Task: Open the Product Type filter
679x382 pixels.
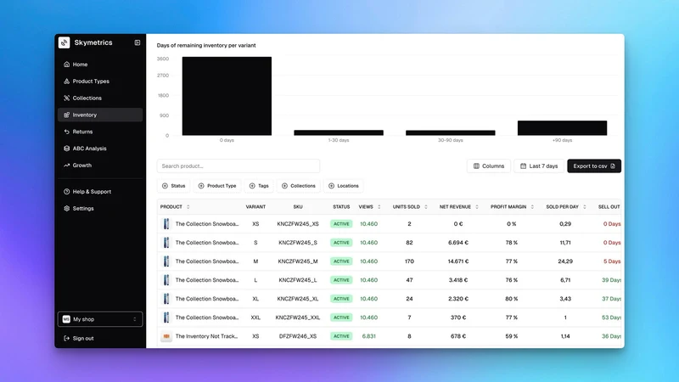Action: coord(217,186)
